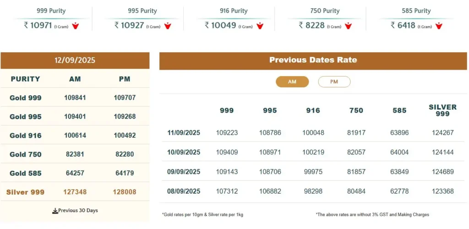This screenshot has width=469, height=229.
Task: Click the download icon next to Previous 30 Days
Action: pyautogui.click(x=55, y=211)
